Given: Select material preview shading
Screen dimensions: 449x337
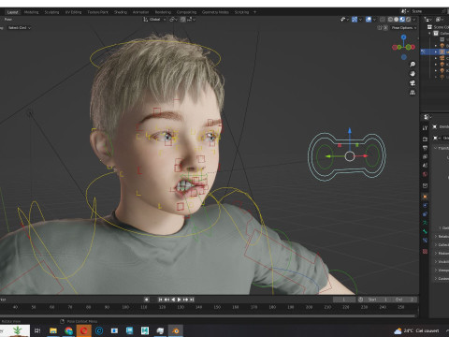Looking at the screenshot, I should (x=402, y=20).
